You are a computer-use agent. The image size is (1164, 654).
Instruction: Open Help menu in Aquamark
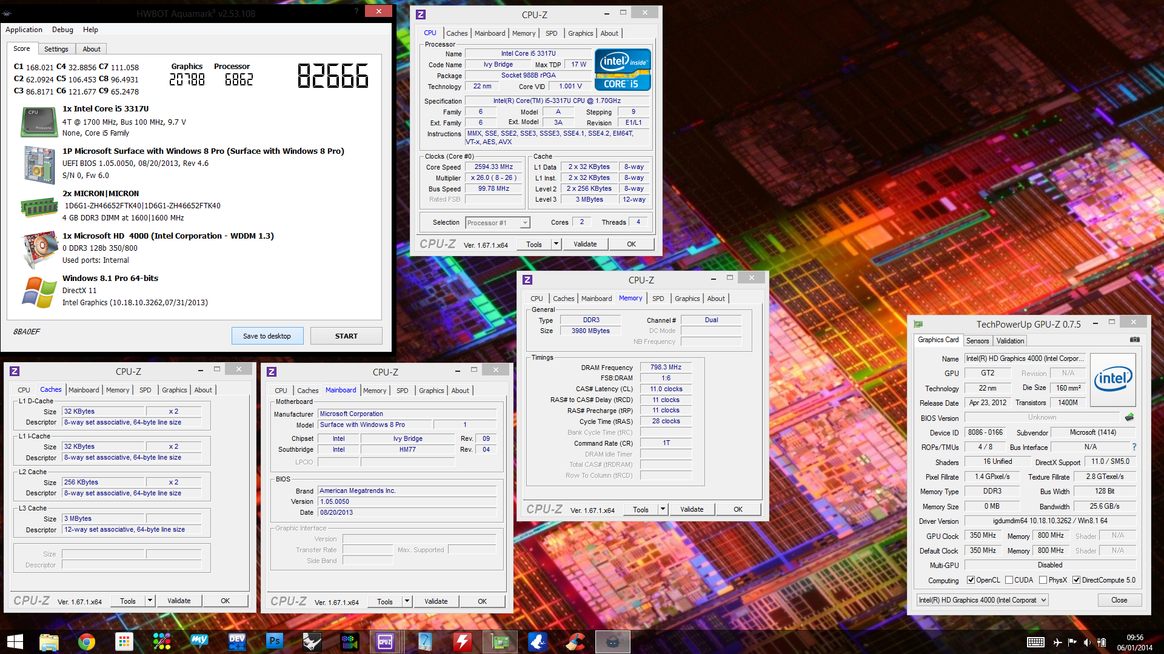coord(90,30)
